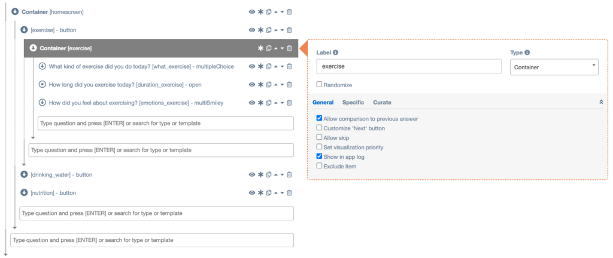Open the Curate tab

coord(382,103)
